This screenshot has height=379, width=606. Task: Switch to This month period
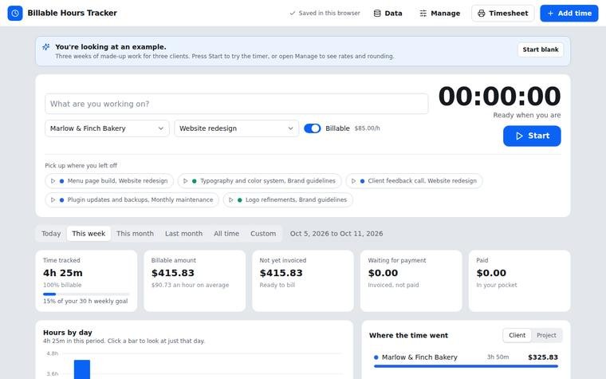coord(135,234)
